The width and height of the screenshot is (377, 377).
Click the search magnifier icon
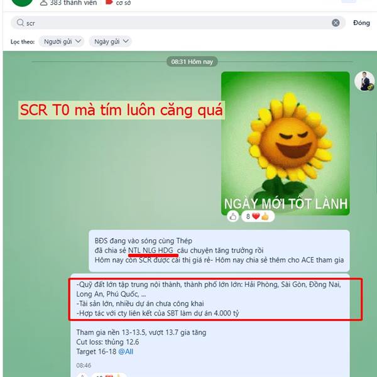point(20,23)
